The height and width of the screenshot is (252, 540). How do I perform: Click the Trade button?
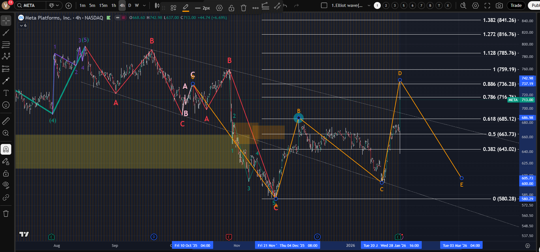[516, 5]
